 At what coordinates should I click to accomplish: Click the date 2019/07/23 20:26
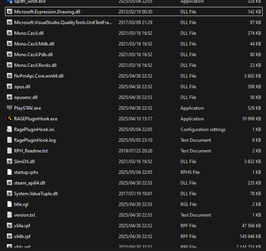pos(135,151)
